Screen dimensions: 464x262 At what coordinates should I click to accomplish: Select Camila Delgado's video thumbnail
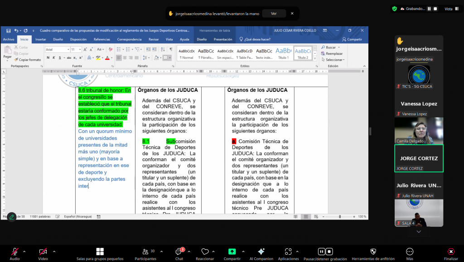pyautogui.click(x=419, y=130)
